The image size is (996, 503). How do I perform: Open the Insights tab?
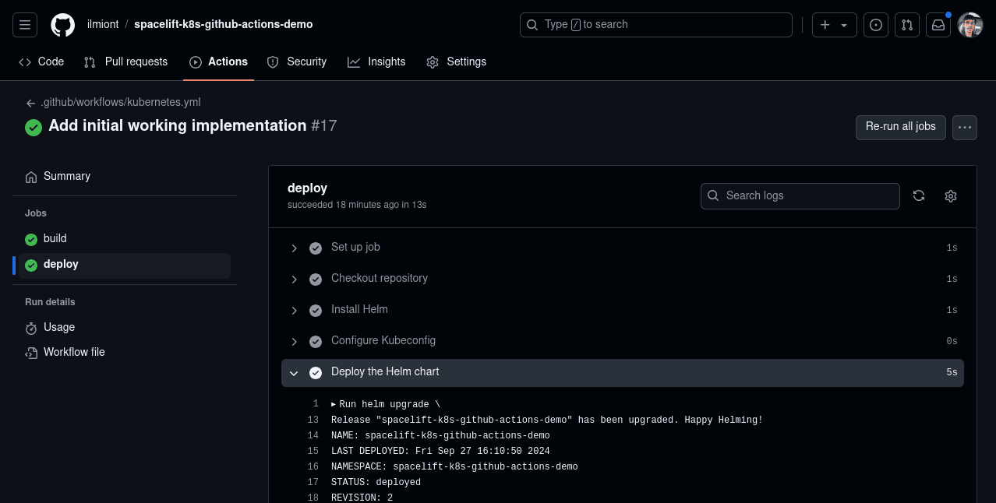click(376, 62)
